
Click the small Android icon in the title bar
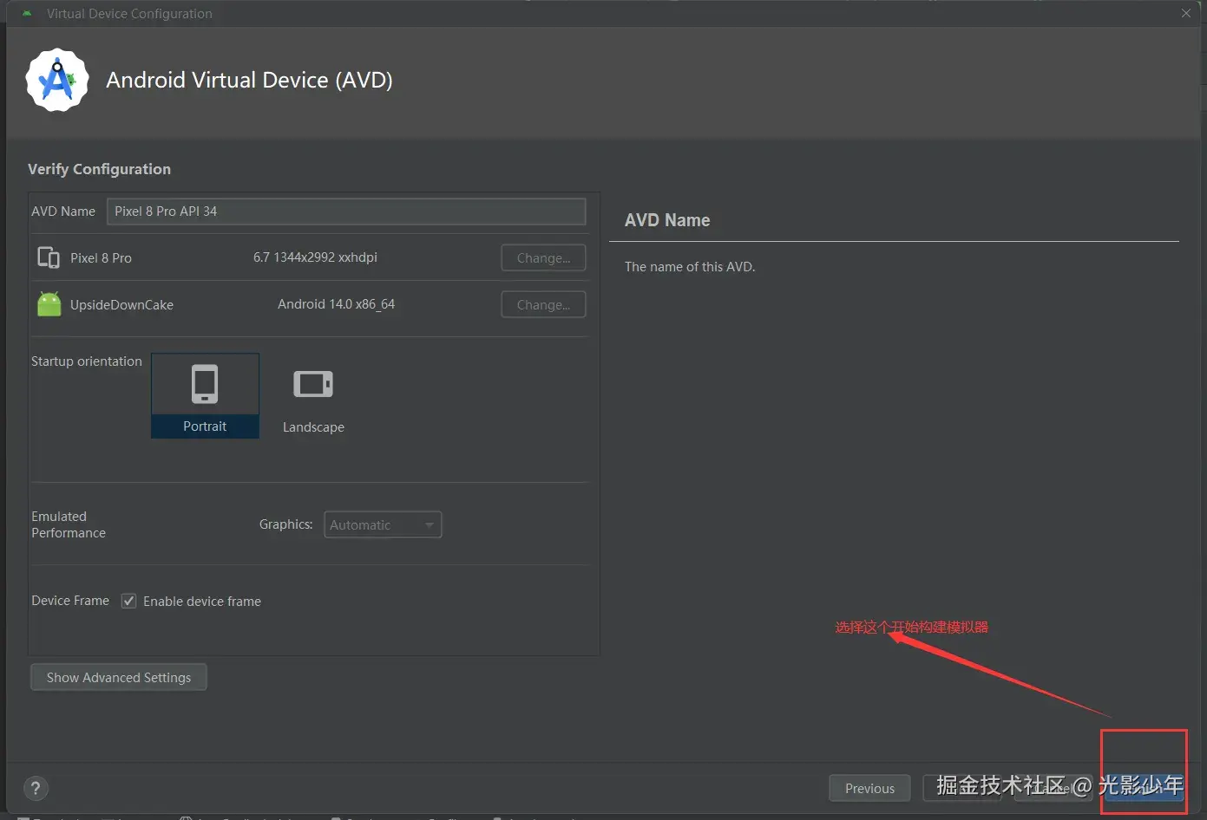(27, 13)
